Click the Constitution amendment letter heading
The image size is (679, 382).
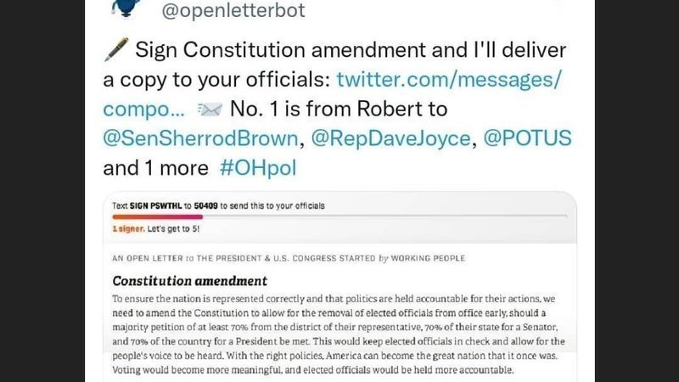[189, 280]
